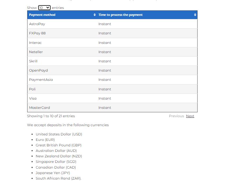The width and height of the screenshot is (247, 181).
Task: Click the sort arrows beside Time to process
Action: tap(195, 15)
